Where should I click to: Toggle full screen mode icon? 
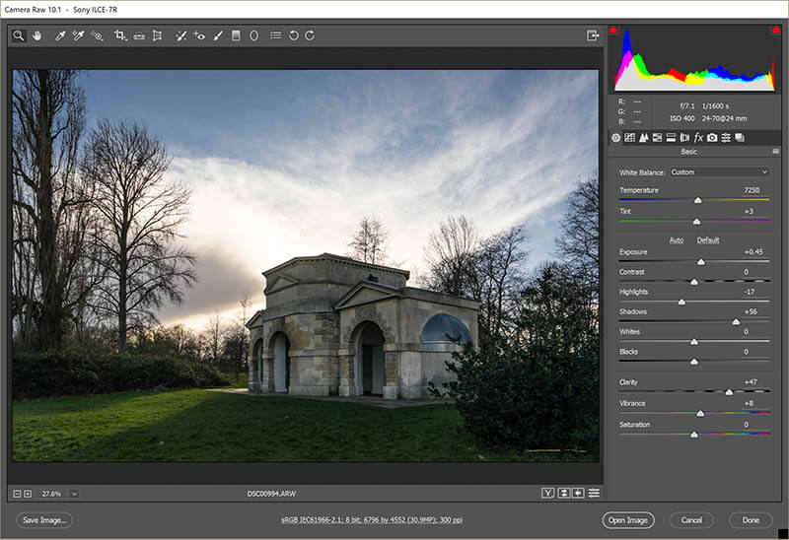point(593,35)
